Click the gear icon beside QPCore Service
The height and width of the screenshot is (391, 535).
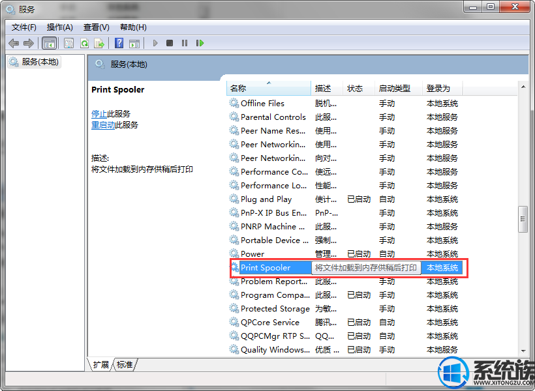point(234,322)
